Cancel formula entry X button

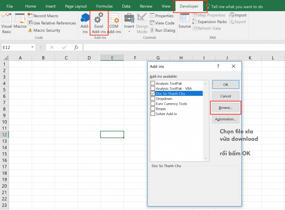(x=52, y=47)
